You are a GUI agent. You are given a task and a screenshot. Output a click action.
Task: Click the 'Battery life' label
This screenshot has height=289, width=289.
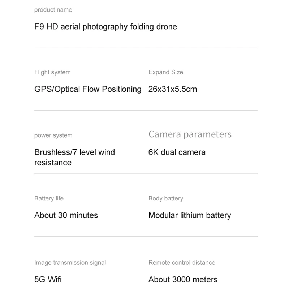[x=49, y=198]
